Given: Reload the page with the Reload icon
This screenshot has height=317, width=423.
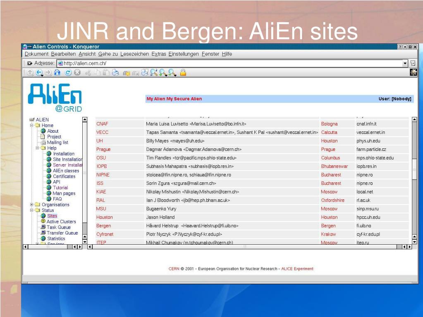Looking at the screenshot, I should (x=68, y=72).
